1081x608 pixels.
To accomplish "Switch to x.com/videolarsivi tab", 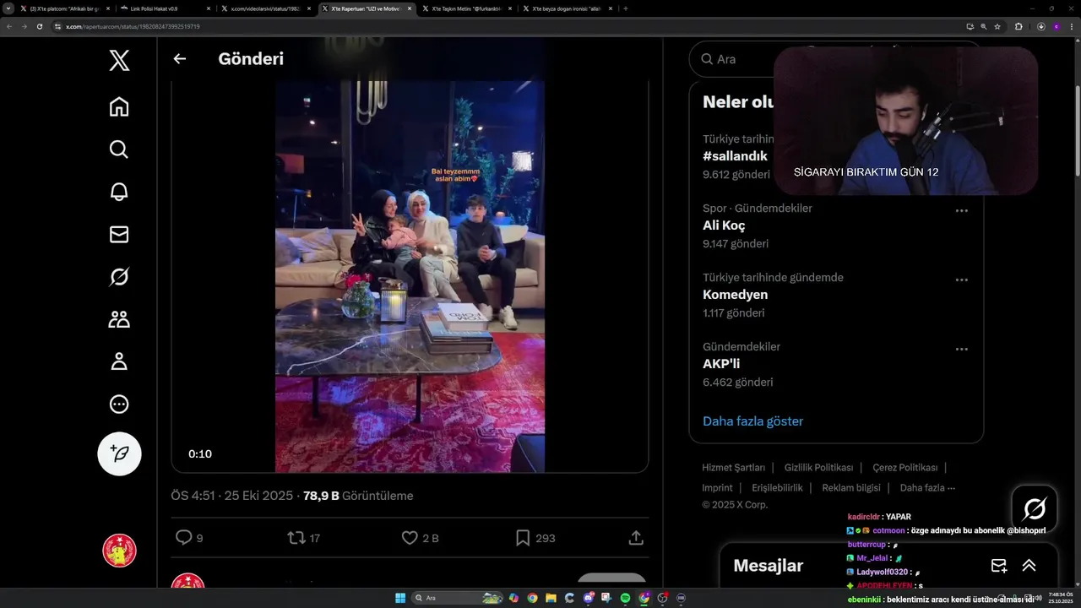I will point(267,8).
